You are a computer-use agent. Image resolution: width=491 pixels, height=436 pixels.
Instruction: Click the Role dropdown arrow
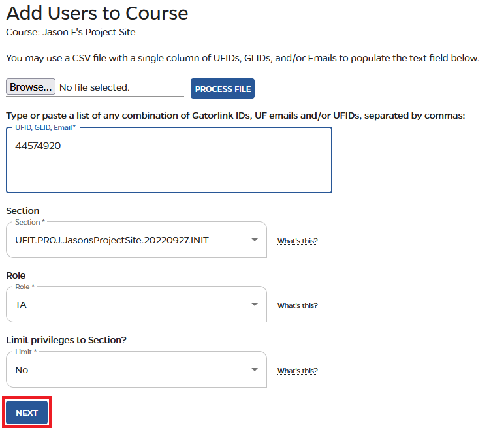click(255, 305)
